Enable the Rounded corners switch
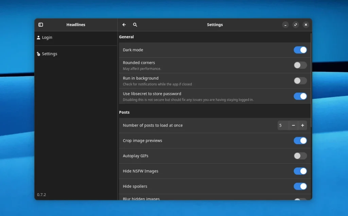The height and width of the screenshot is (216, 348). [300, 65]
